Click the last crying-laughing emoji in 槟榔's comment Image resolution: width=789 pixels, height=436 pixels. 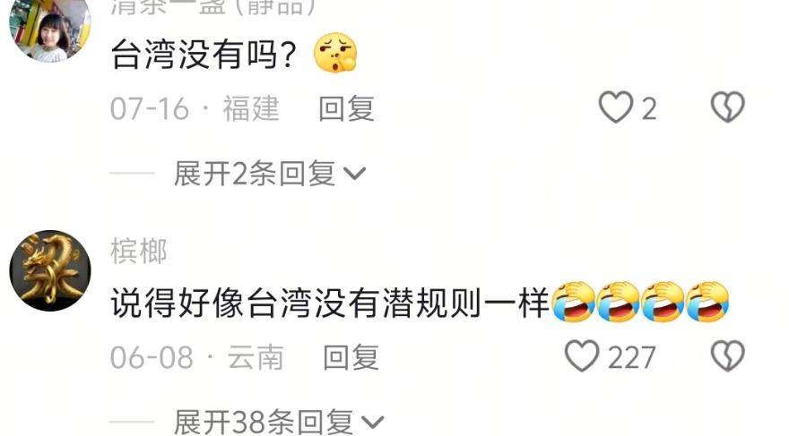pyautogui.click(x=707, y=302)
